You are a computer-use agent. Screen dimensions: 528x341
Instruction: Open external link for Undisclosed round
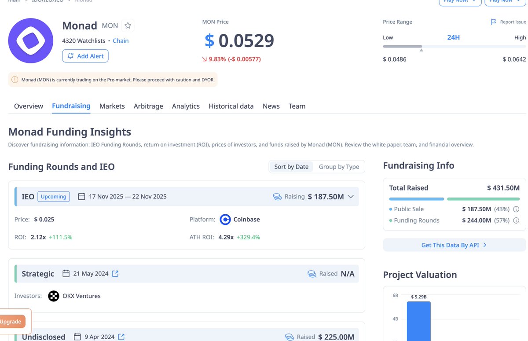121,337
